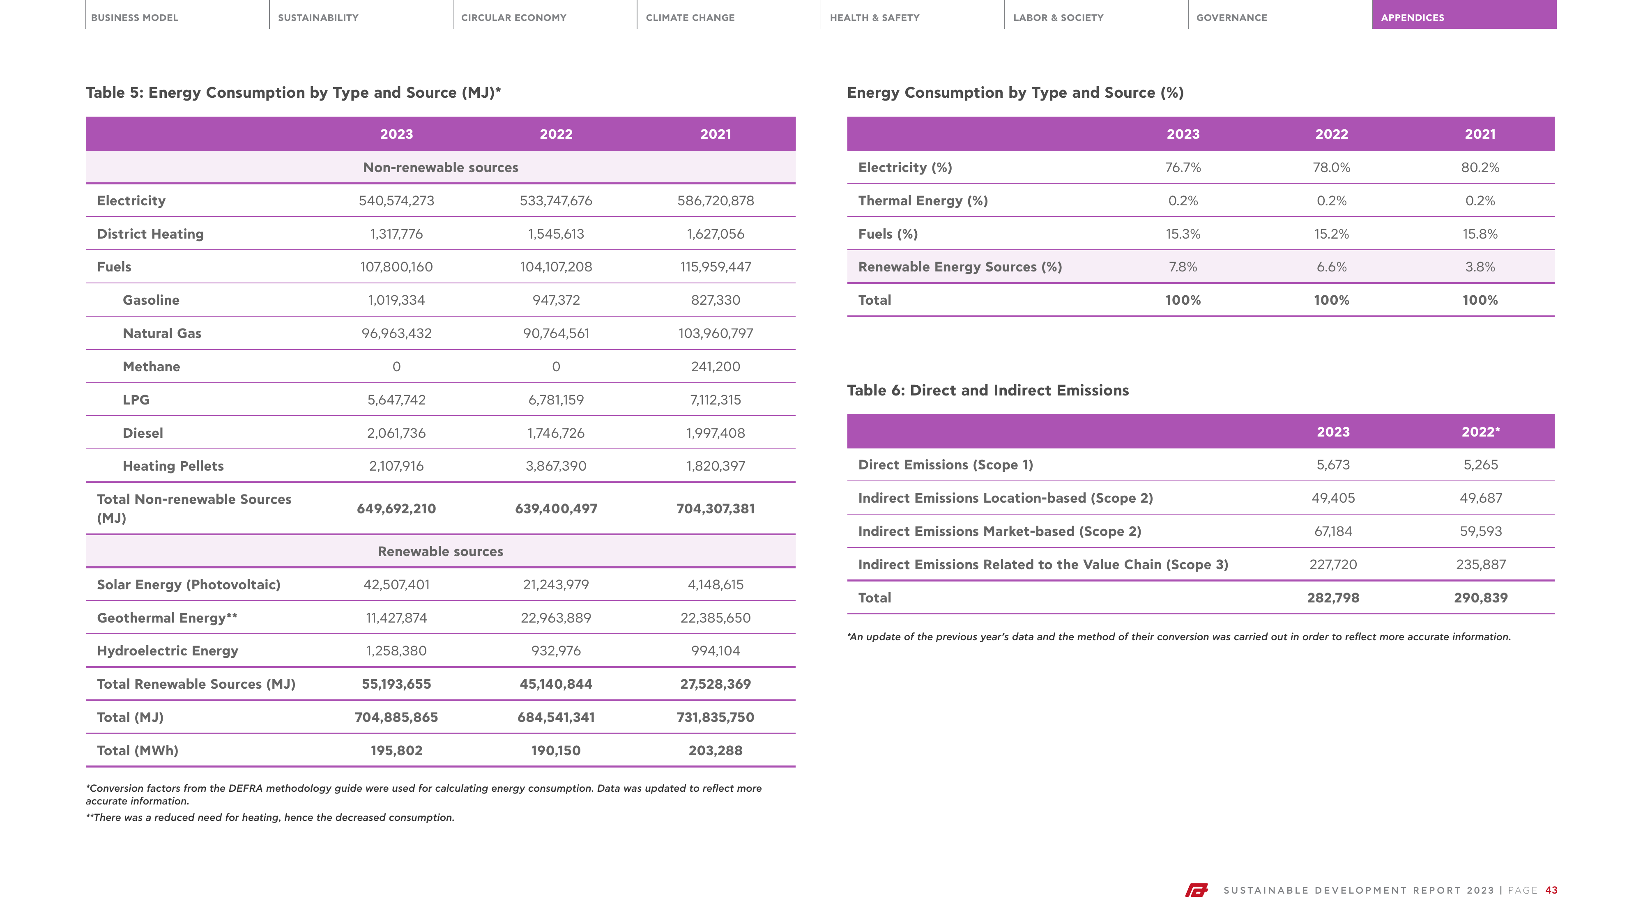Click the red company logo in footer
1643x924 pixels.
point(1197,890)
